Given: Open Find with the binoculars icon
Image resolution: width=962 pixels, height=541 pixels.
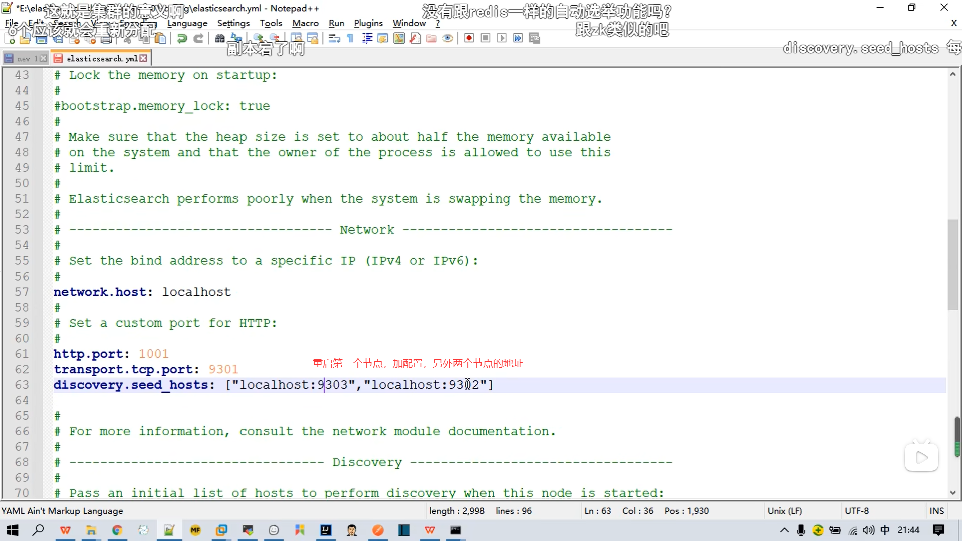Looking at the screenshot, I should point(219,38).
